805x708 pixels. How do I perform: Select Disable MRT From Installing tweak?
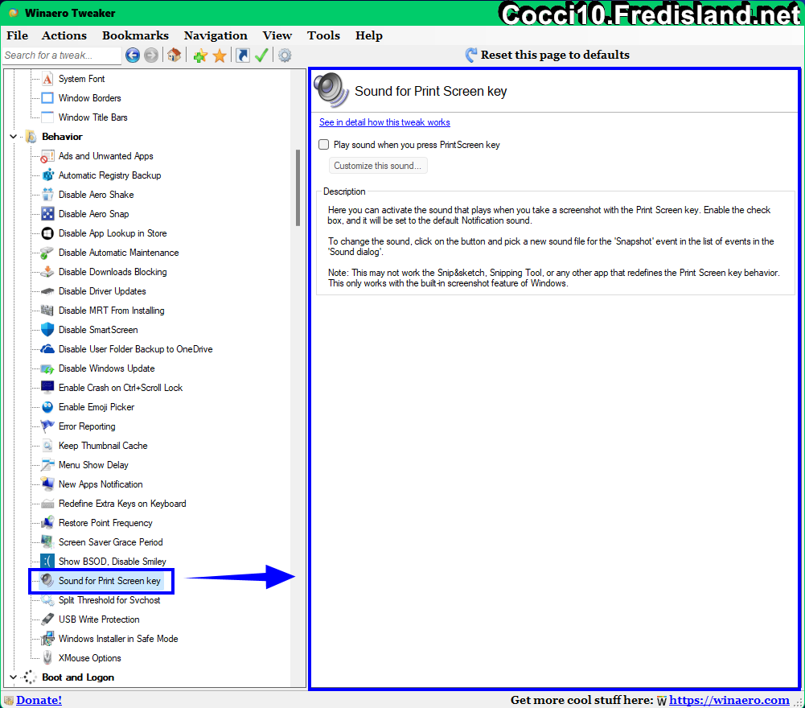coord(112,311)
